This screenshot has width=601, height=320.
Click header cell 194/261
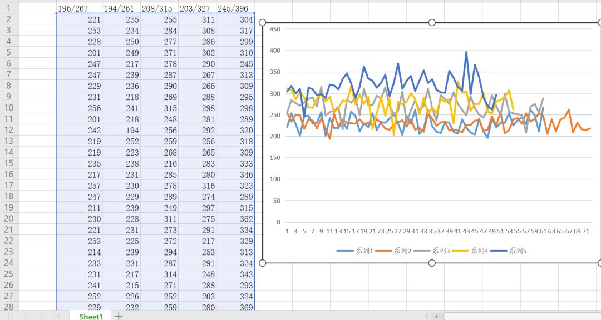(x=121, y=8)
